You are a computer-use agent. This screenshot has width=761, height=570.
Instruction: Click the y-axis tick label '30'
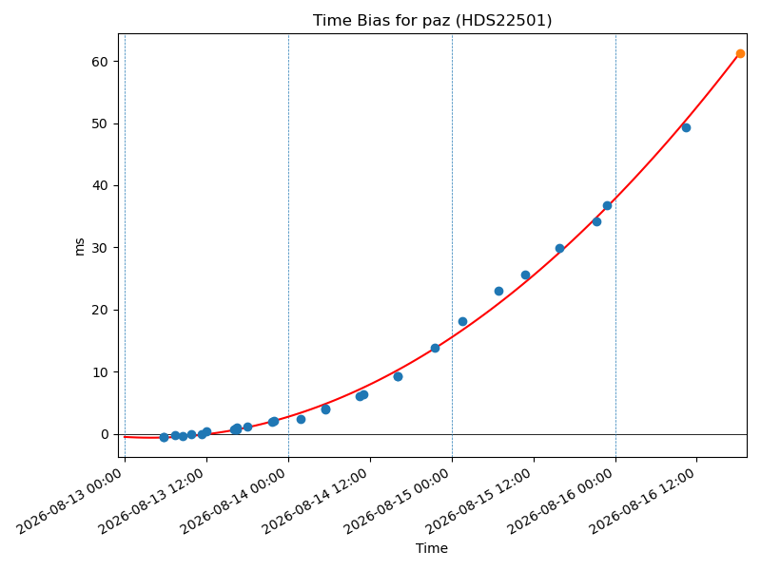[99, 248]
